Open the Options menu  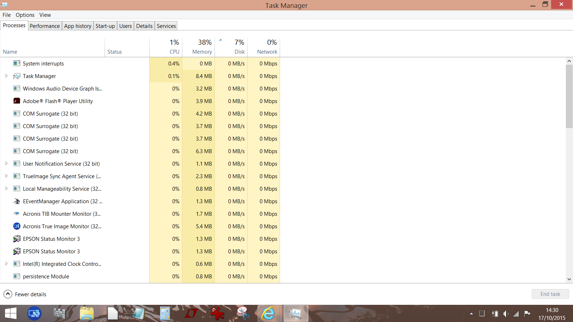tap(25, 15)
